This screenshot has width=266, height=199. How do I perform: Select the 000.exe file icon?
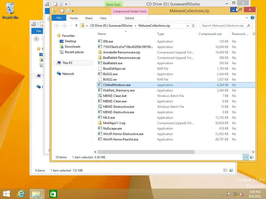(100, 41)
